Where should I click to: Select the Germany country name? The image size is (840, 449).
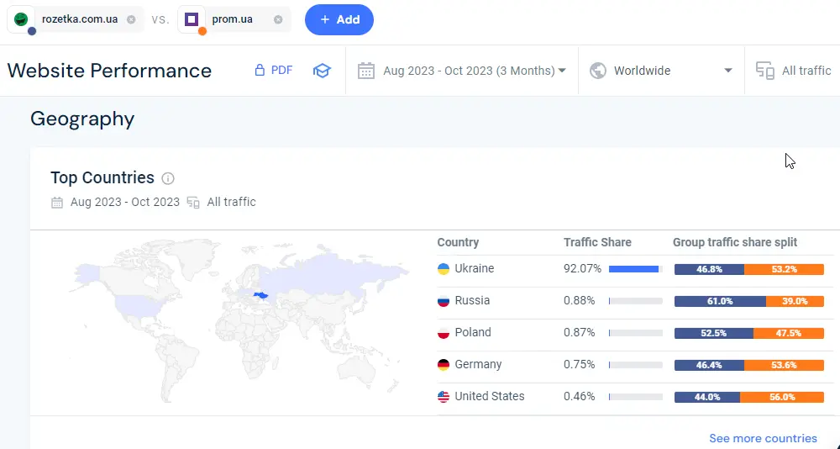tap(478, 364)
